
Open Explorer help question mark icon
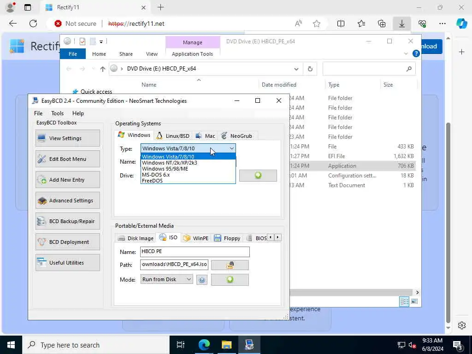[x=416, y=53]
